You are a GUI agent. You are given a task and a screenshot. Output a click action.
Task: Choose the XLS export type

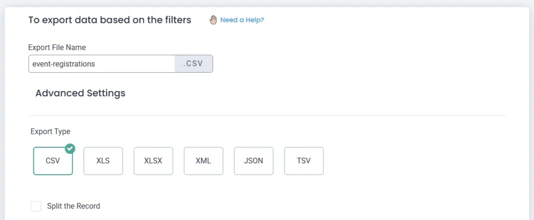point(103,161)
